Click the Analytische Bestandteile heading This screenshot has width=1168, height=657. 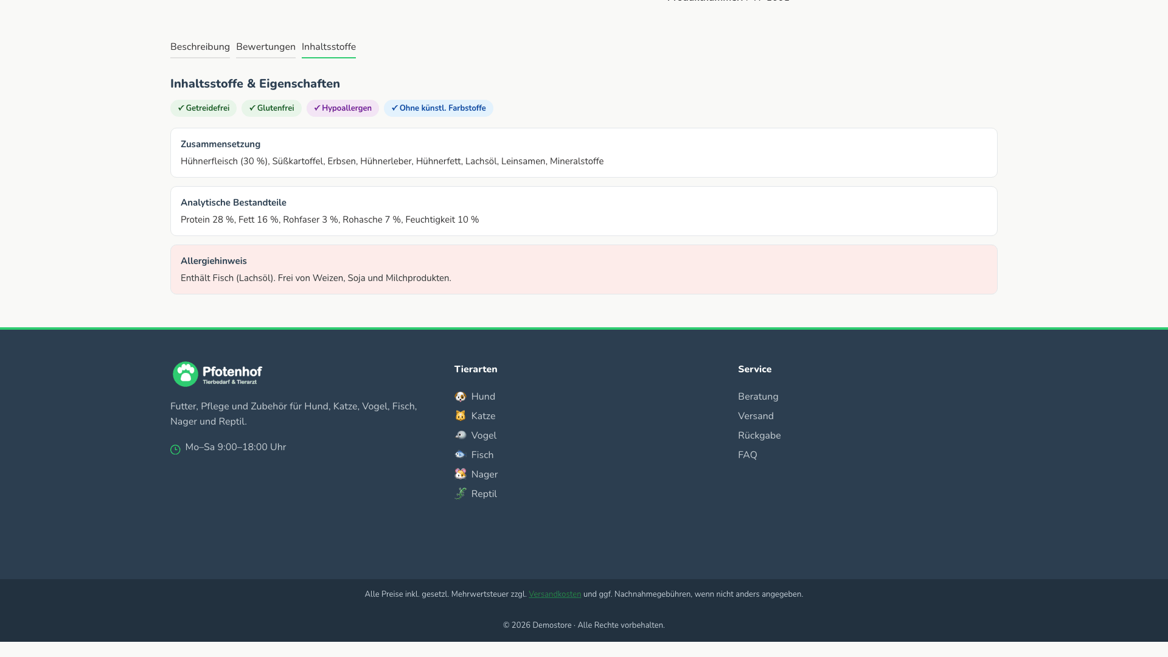tap(234, 203)
